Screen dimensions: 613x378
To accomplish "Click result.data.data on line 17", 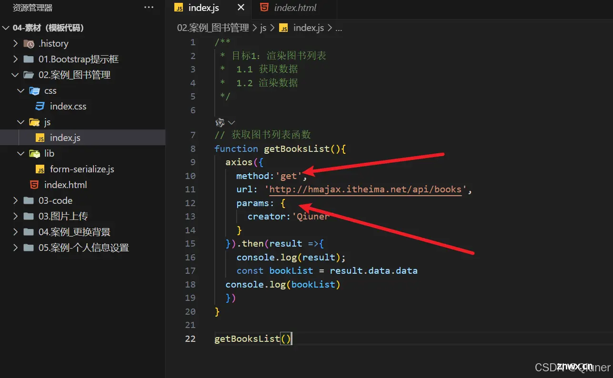I will coord(373,271).
